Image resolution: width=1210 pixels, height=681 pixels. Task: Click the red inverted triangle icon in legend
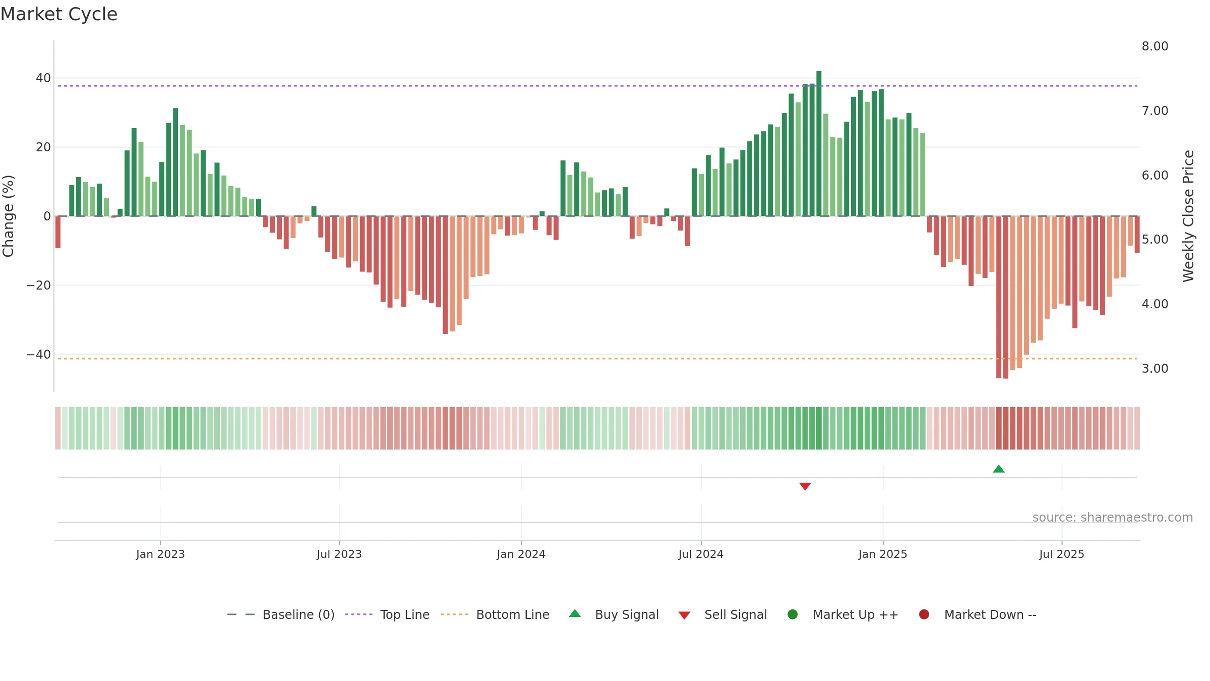[x=684, y=615]
